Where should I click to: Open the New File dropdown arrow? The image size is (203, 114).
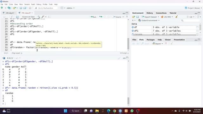[5, 8]
